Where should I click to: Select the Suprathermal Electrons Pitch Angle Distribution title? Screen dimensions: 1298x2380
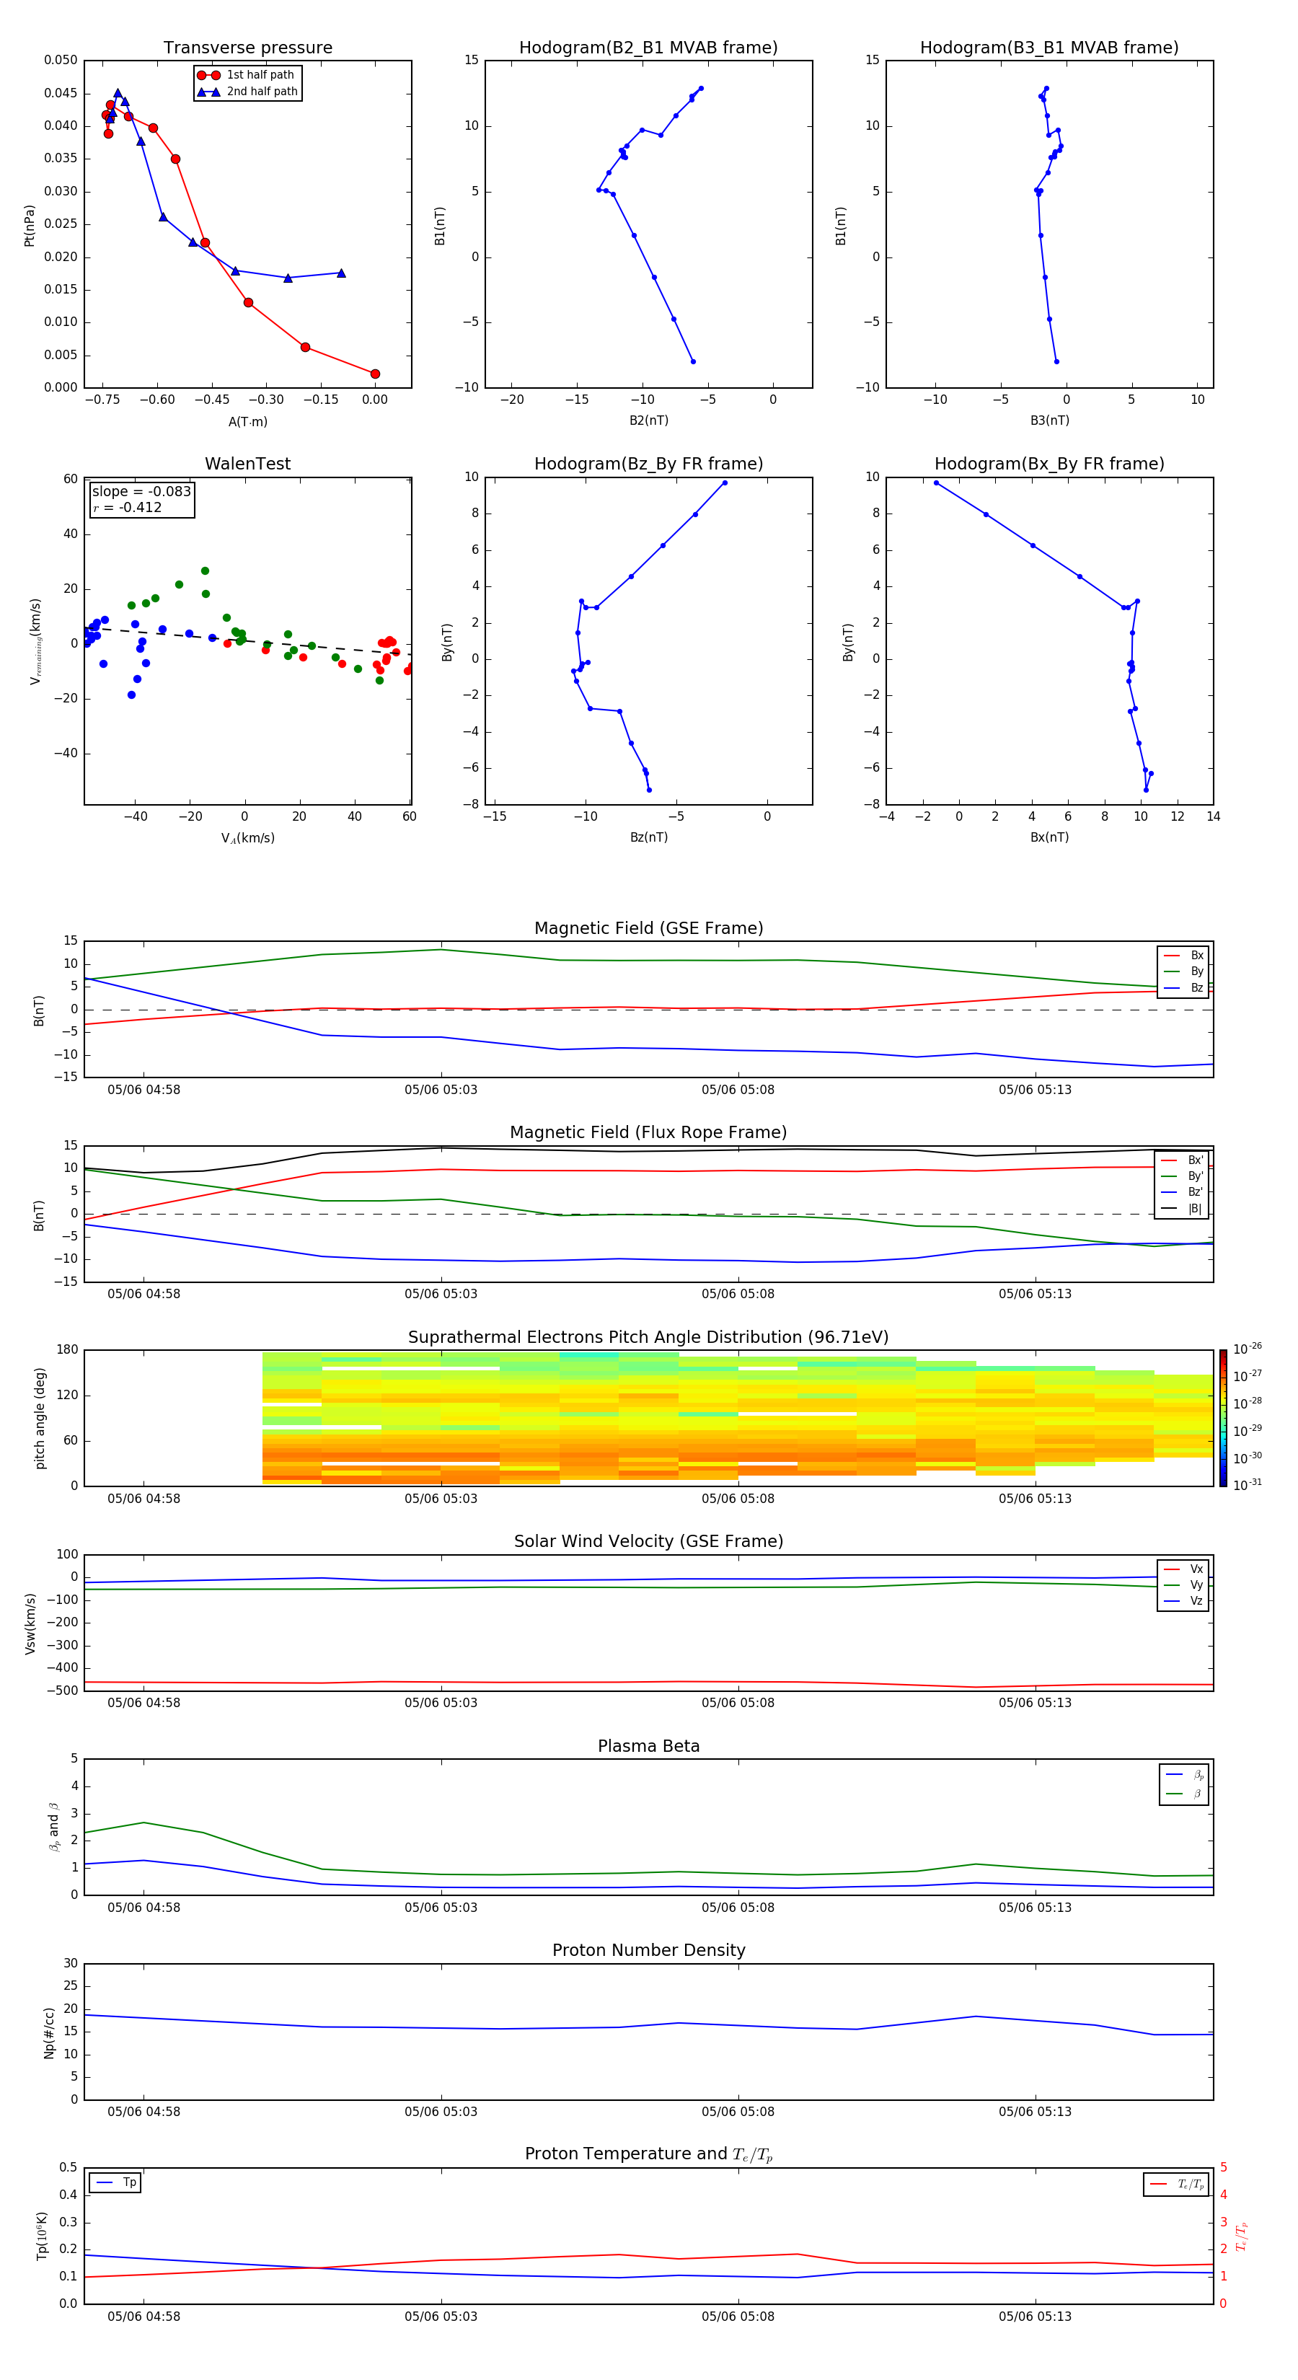648,1338
